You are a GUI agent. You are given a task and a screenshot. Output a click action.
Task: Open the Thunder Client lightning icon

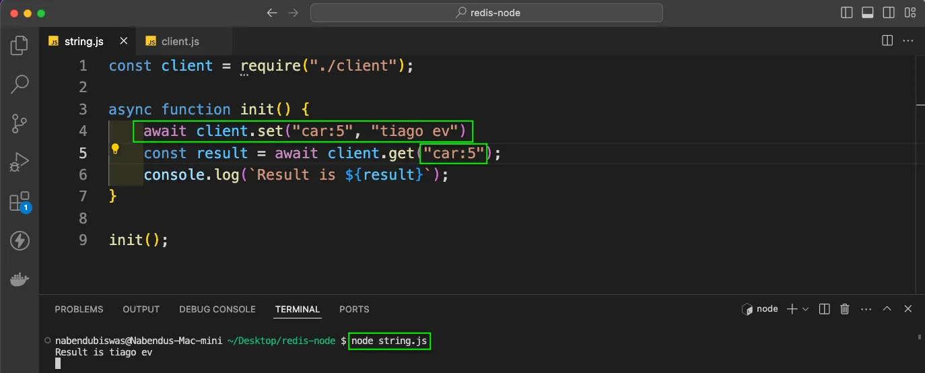coord(20,240)
